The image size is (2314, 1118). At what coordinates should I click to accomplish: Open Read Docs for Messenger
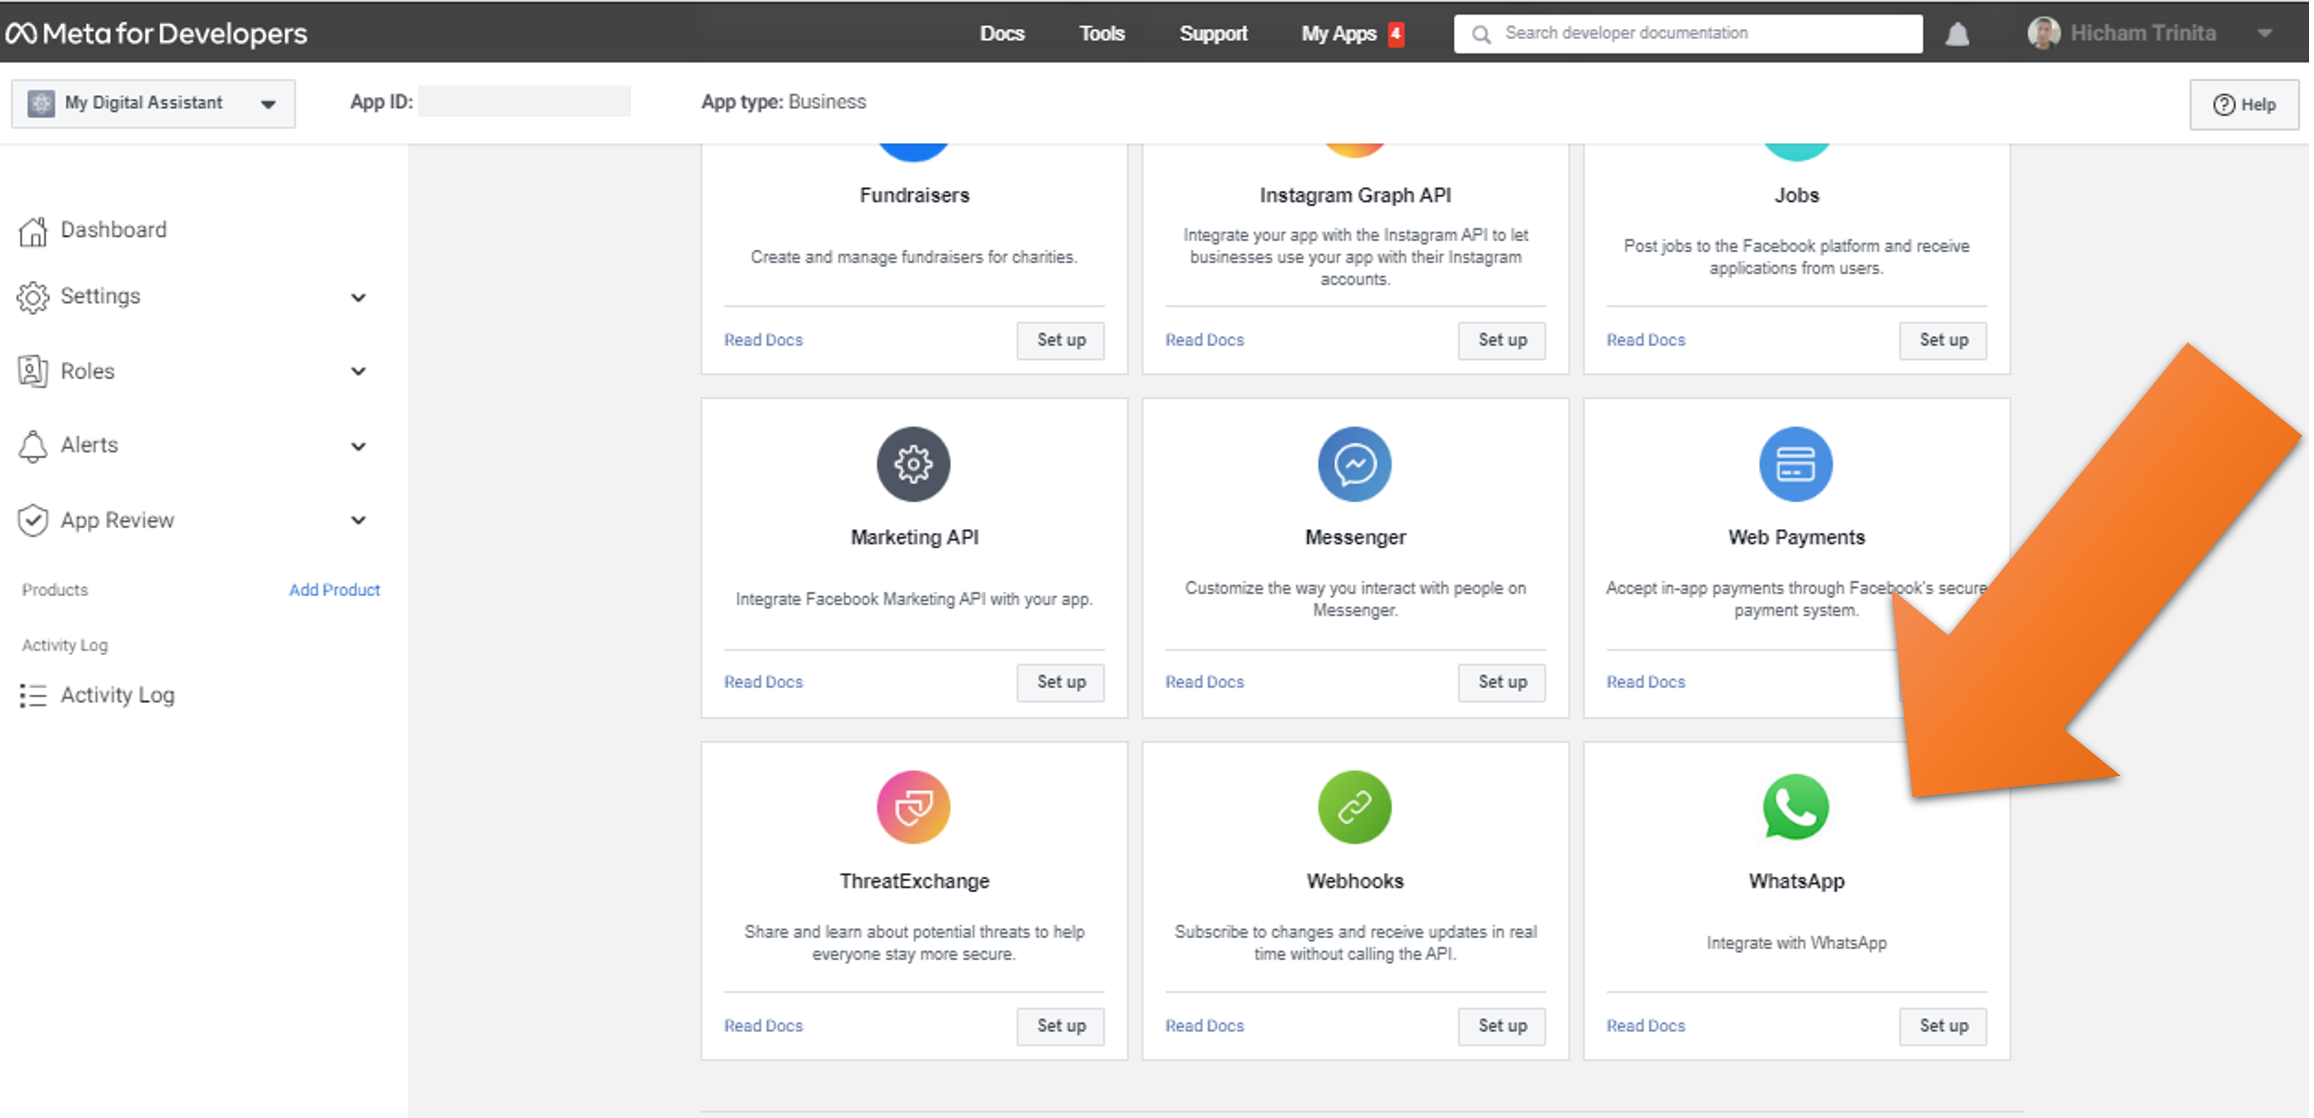click(x=1204, y=681)
